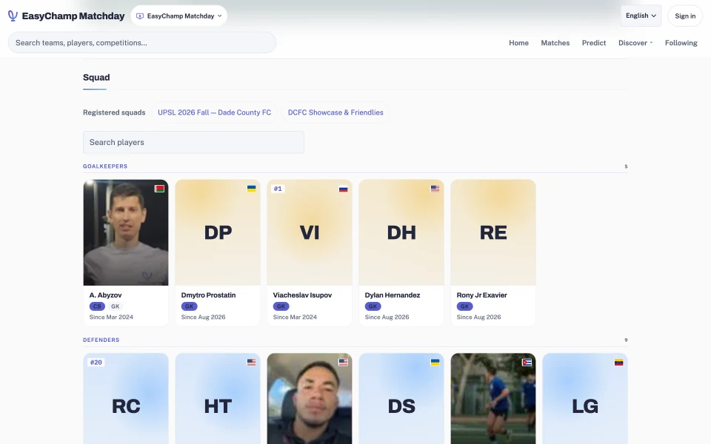Open the LG defender card

tap(585, 399)
